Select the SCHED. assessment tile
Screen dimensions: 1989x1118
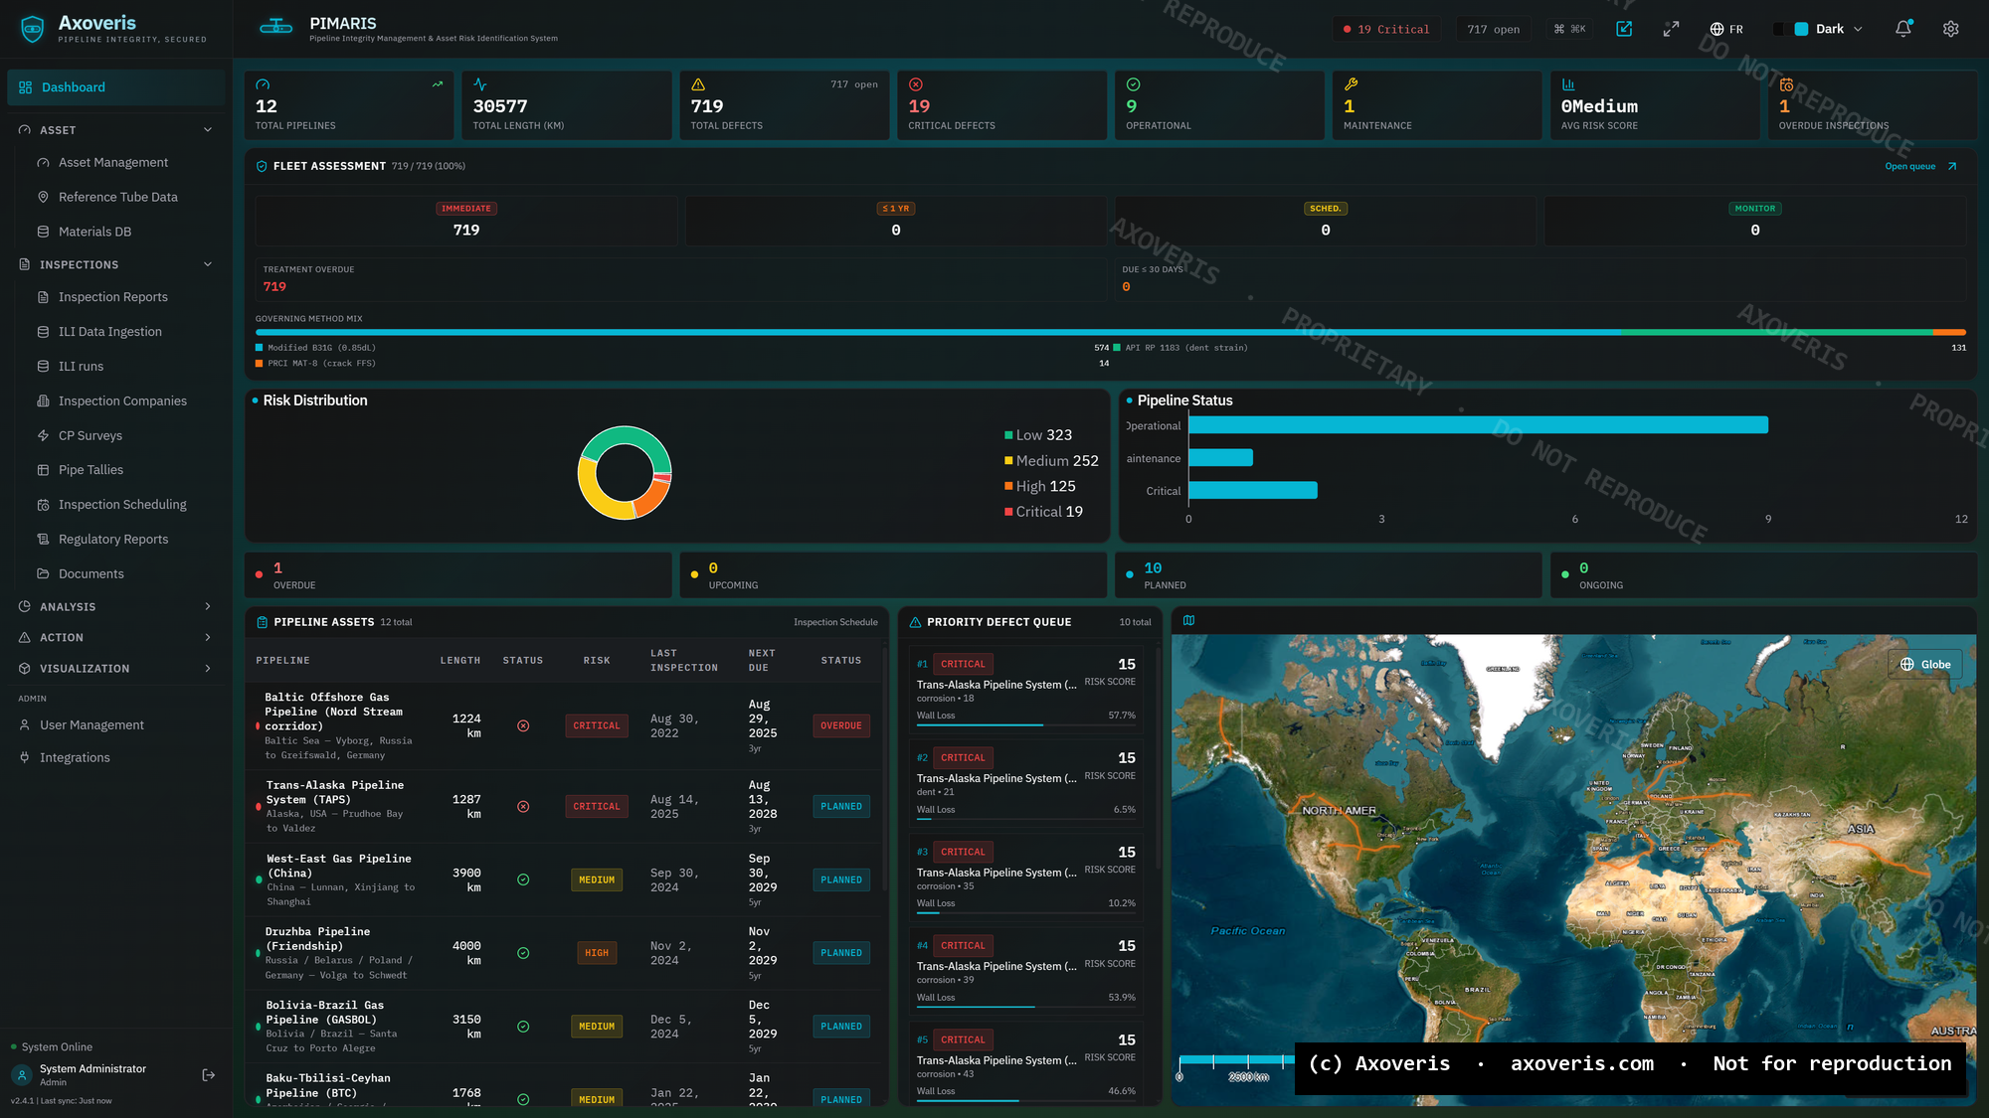1326,221
